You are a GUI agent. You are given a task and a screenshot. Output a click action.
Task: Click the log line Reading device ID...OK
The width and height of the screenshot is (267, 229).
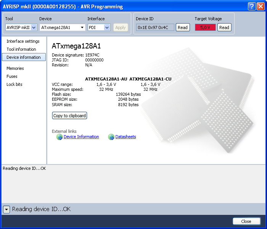(24, 168)
